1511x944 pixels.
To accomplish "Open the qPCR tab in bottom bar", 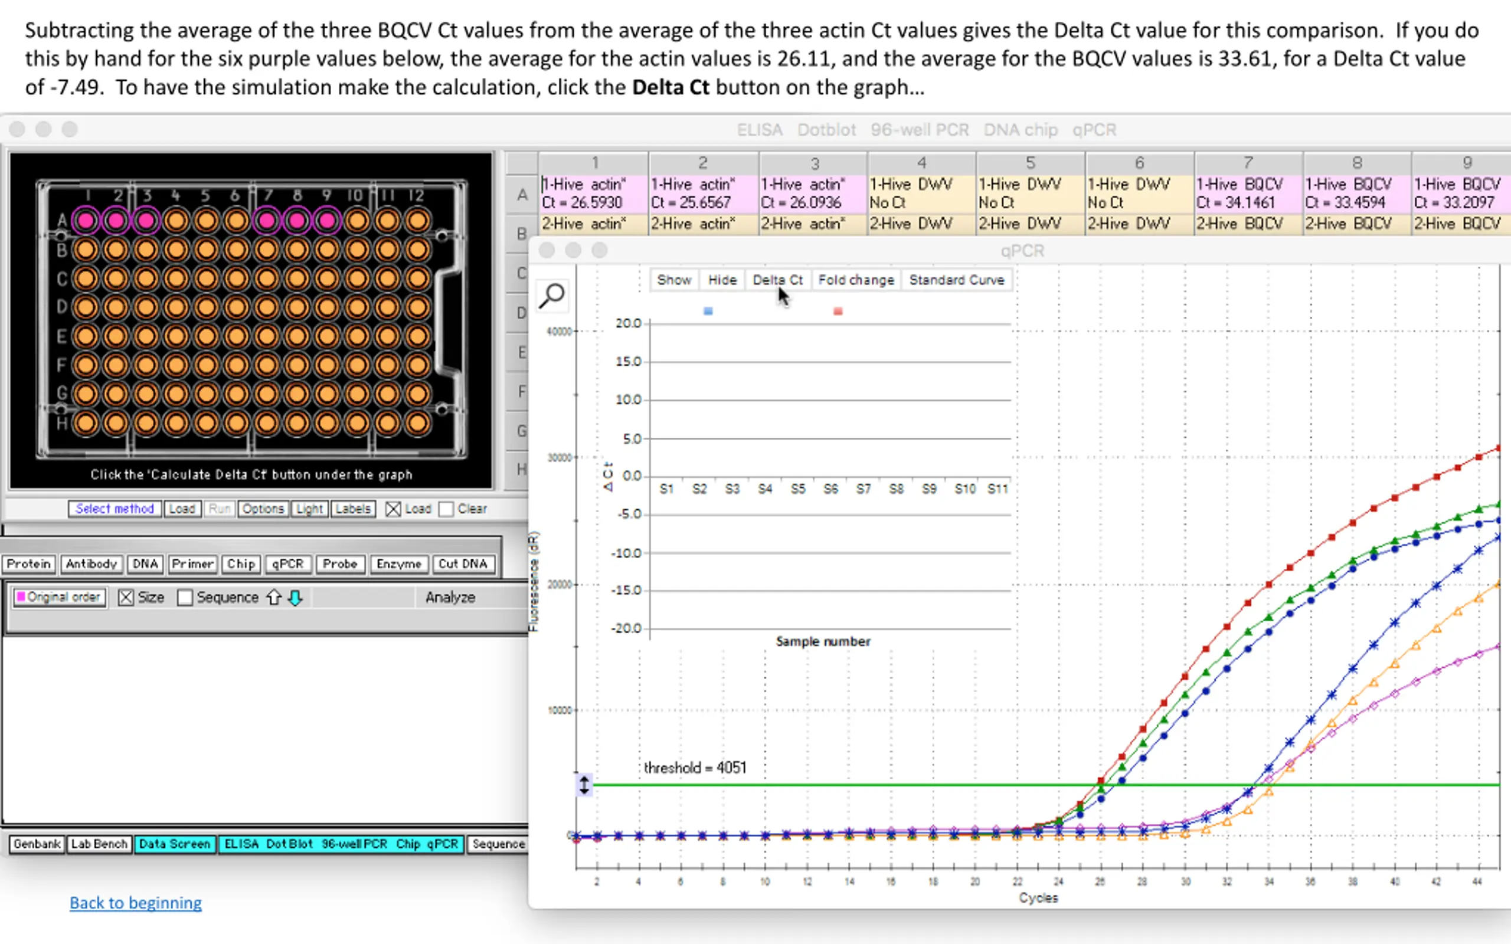I will pyautogui.click(x=442, y=844).
